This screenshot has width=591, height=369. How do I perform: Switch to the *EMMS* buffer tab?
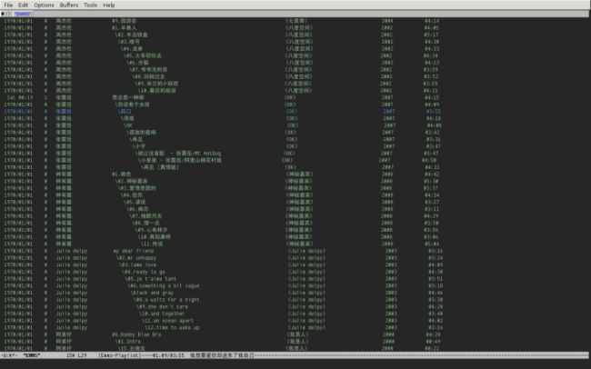click(x=23, y=14)
